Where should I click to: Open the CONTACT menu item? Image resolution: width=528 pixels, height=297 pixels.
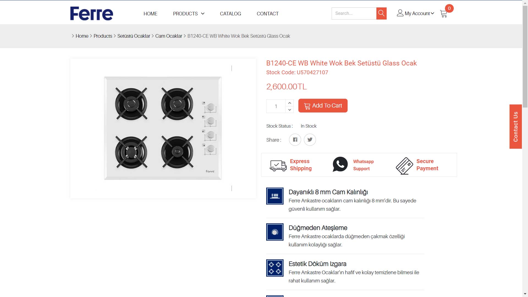(268, 14)
